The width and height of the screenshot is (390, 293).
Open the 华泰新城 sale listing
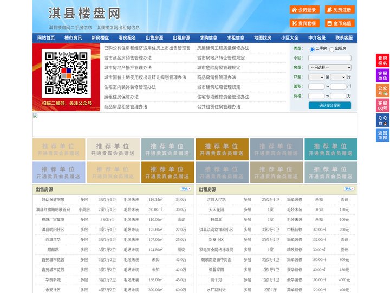point(53,280)
